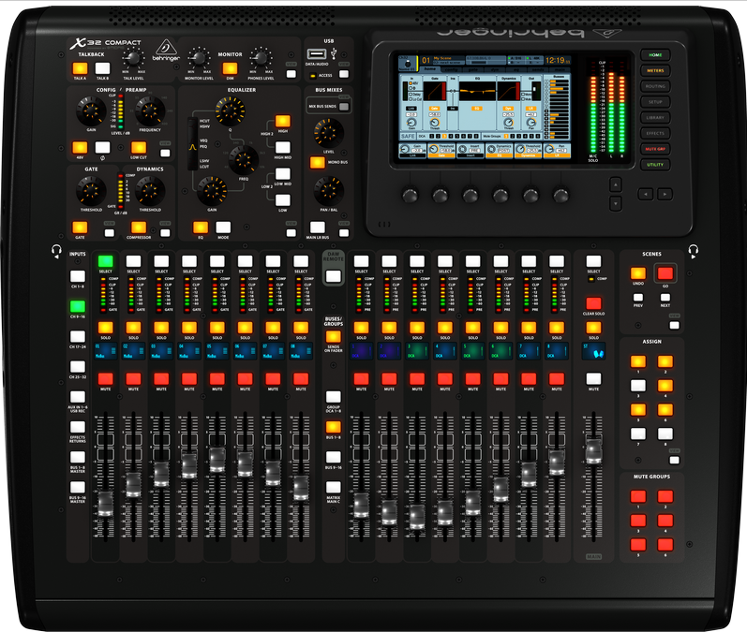Select the lit CH 9-16 layer button
The width and height of the screenshot is (747, 632).
(x=78, y=306)
